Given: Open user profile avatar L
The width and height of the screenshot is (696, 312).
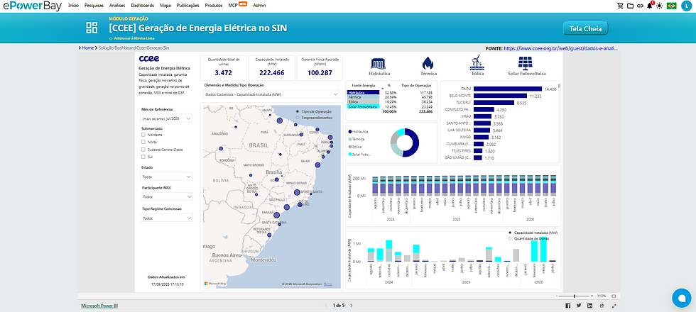Looking at the screenshot, I should tap(686, 6).
